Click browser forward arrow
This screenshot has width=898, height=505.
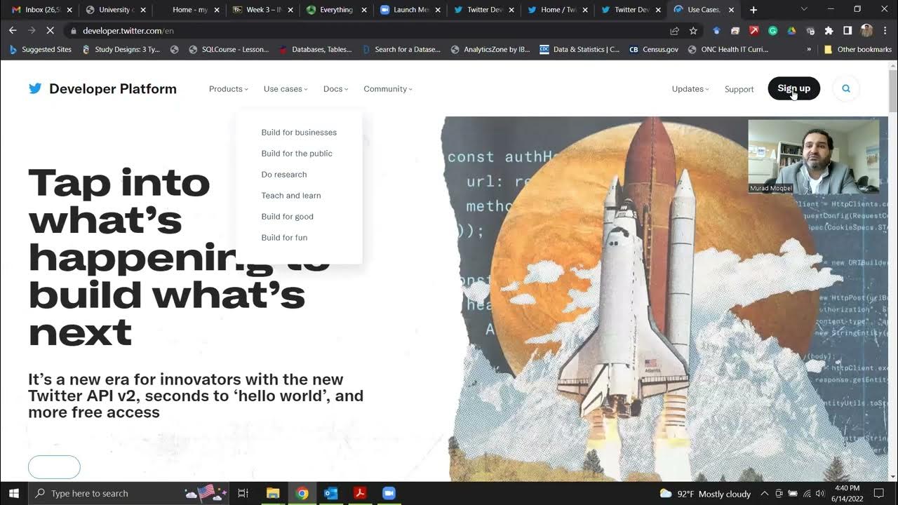pos(32,31)
